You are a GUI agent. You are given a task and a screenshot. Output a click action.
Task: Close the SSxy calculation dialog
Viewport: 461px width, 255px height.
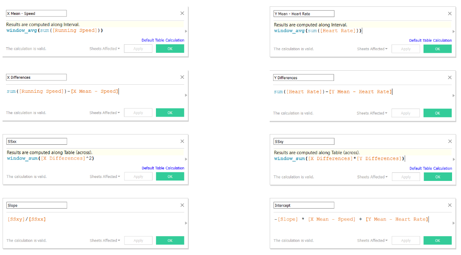tap(449, 141)
